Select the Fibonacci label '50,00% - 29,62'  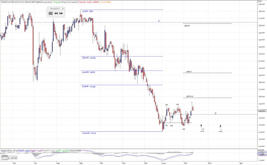click(89, 72)
